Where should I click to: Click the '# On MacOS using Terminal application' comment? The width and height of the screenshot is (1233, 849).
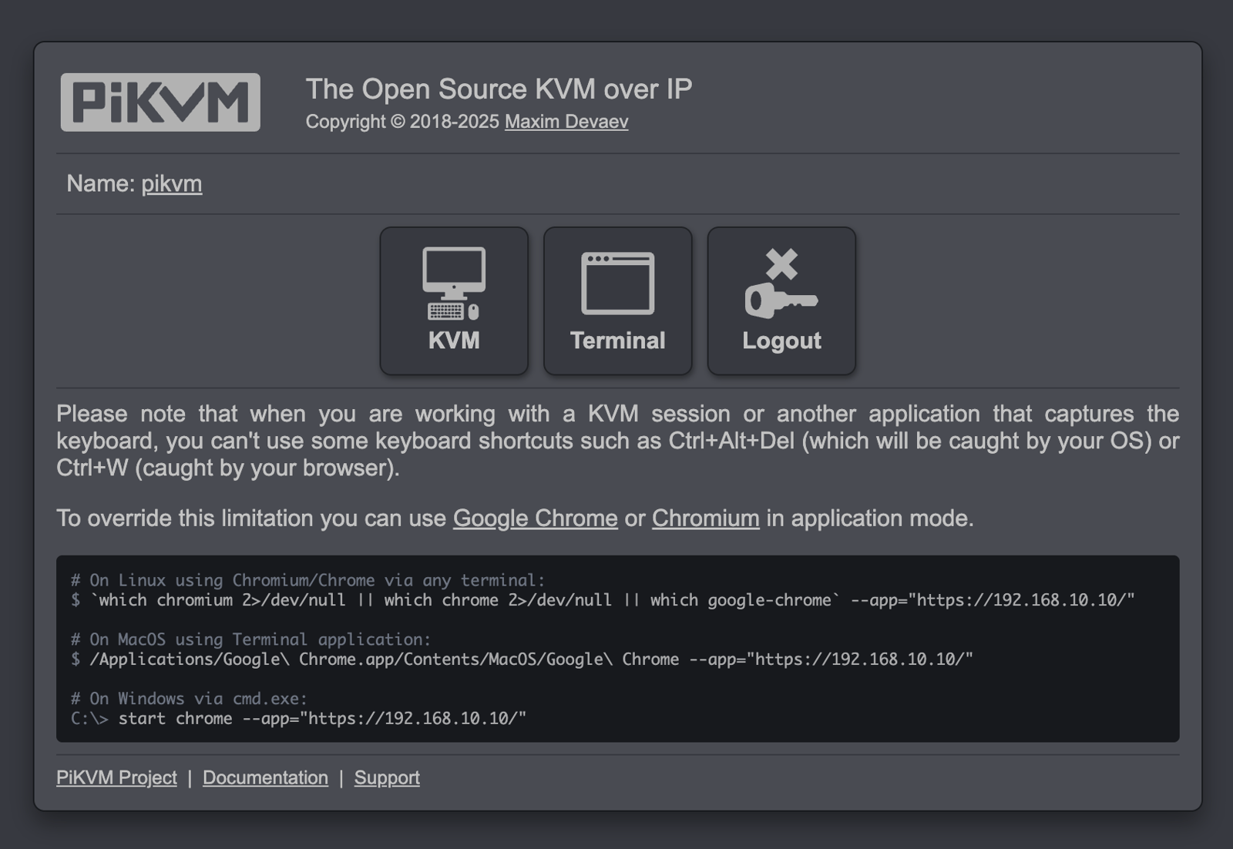pyautogui.click(x=250, y=639)
